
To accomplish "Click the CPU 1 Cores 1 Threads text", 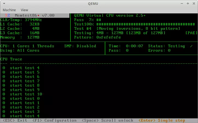I will point(27,46).
